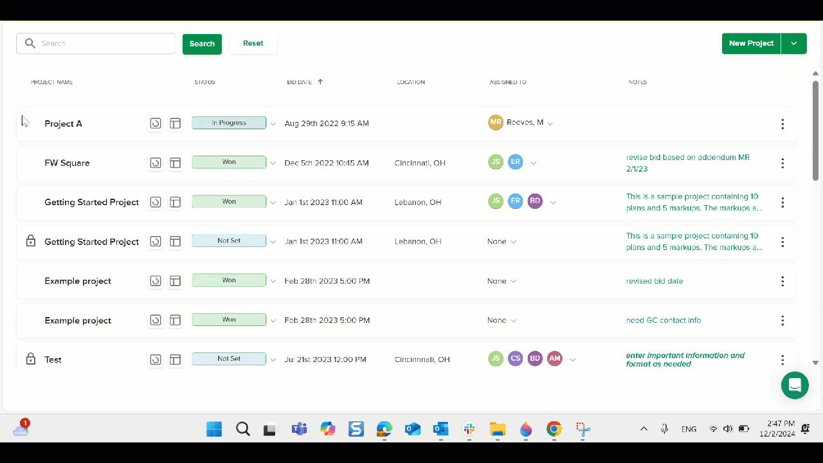Viewport: 823px width, 463px height.
Task: Click the takeoff icon in FW Square row
Action: click(156, 163)
